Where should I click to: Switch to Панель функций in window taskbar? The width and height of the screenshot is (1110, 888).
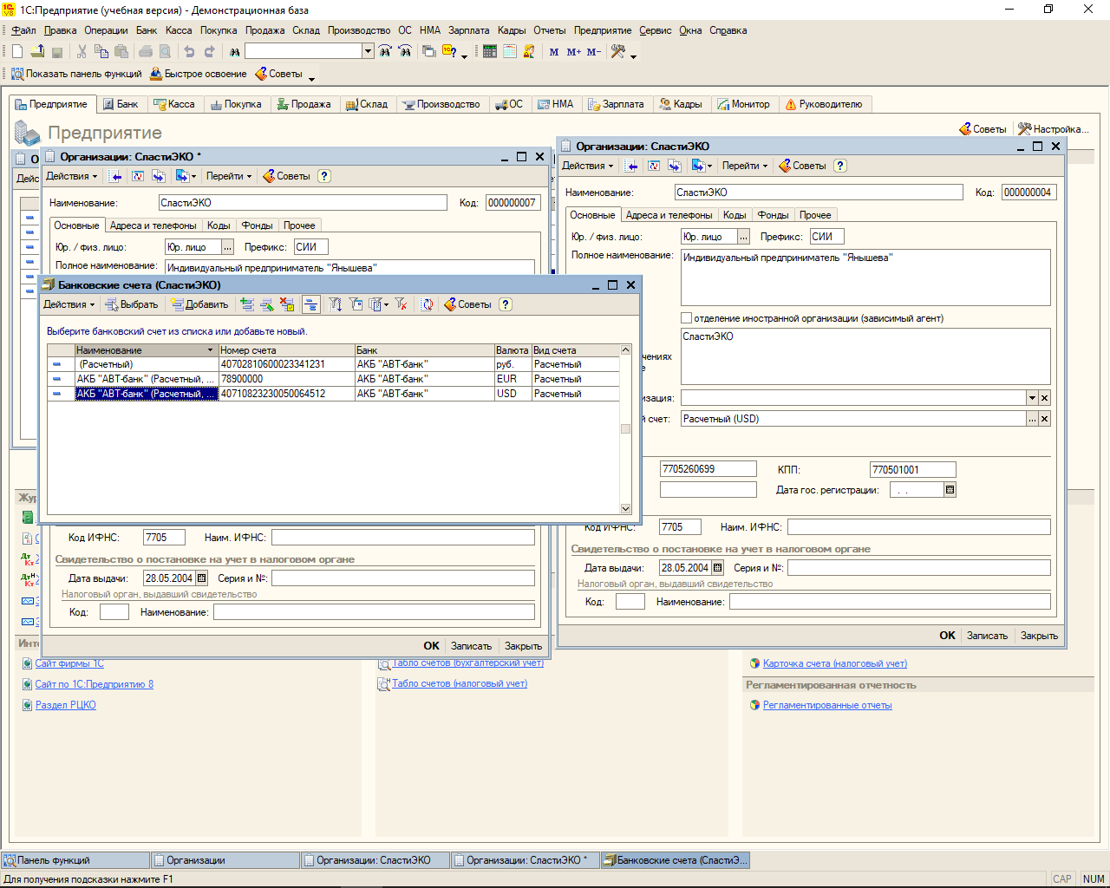coord(75,860)
